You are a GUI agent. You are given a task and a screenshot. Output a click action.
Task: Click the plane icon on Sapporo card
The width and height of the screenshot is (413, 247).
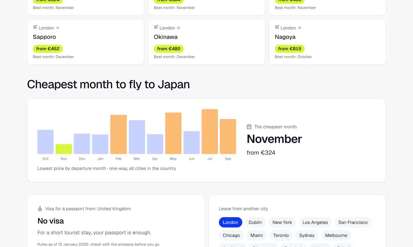pos(35,27)
